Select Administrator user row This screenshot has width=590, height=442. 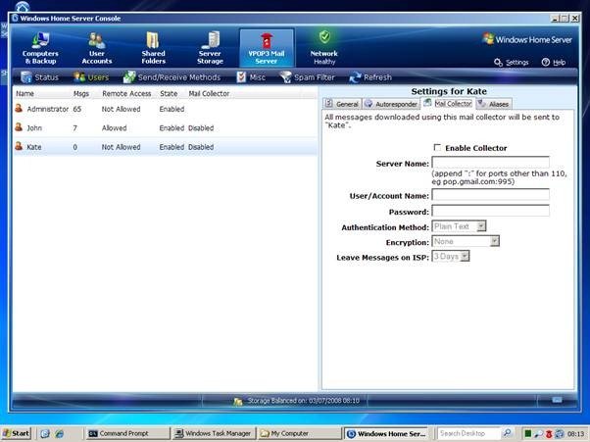click(165, 109)
